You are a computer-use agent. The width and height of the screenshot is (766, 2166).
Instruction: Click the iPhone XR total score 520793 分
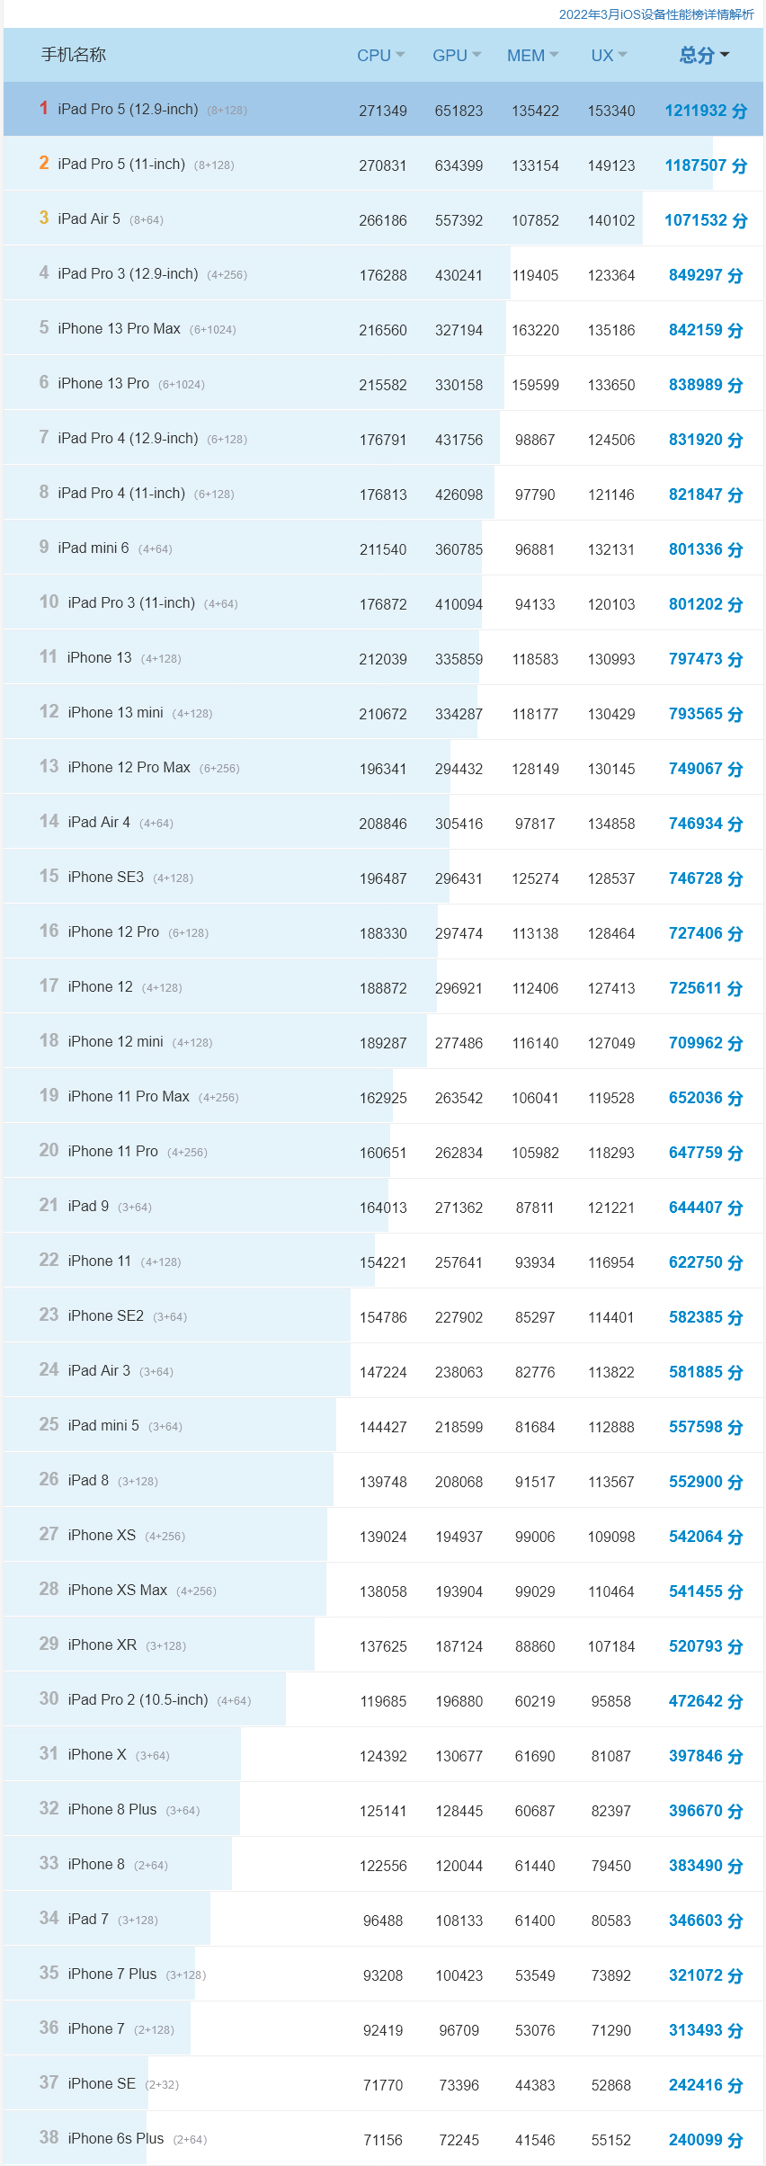point(706,1646)
